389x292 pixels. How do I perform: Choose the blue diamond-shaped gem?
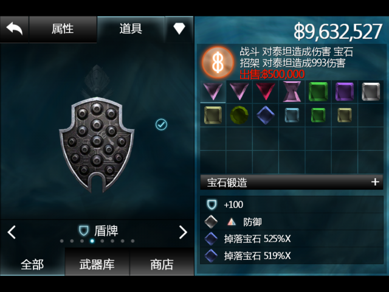click(x=265, y=115)
